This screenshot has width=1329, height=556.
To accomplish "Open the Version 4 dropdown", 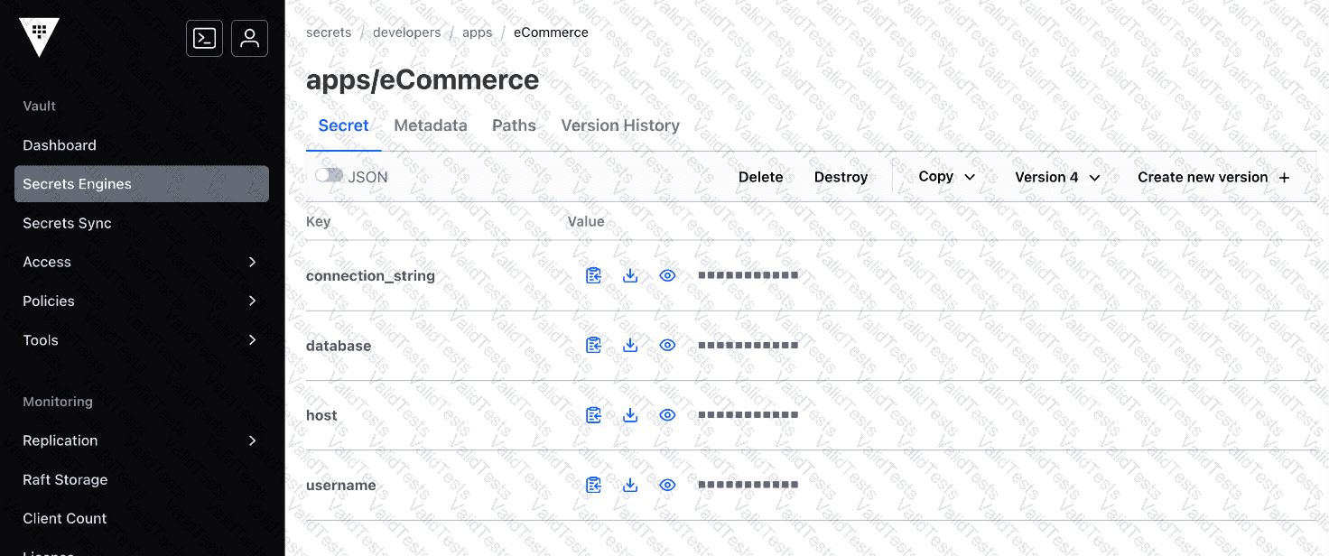I will click(1057, 177).
